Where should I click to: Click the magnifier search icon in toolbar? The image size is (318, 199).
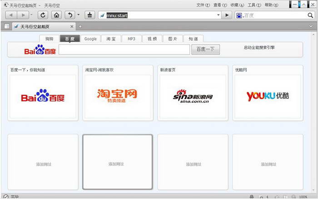310,15
